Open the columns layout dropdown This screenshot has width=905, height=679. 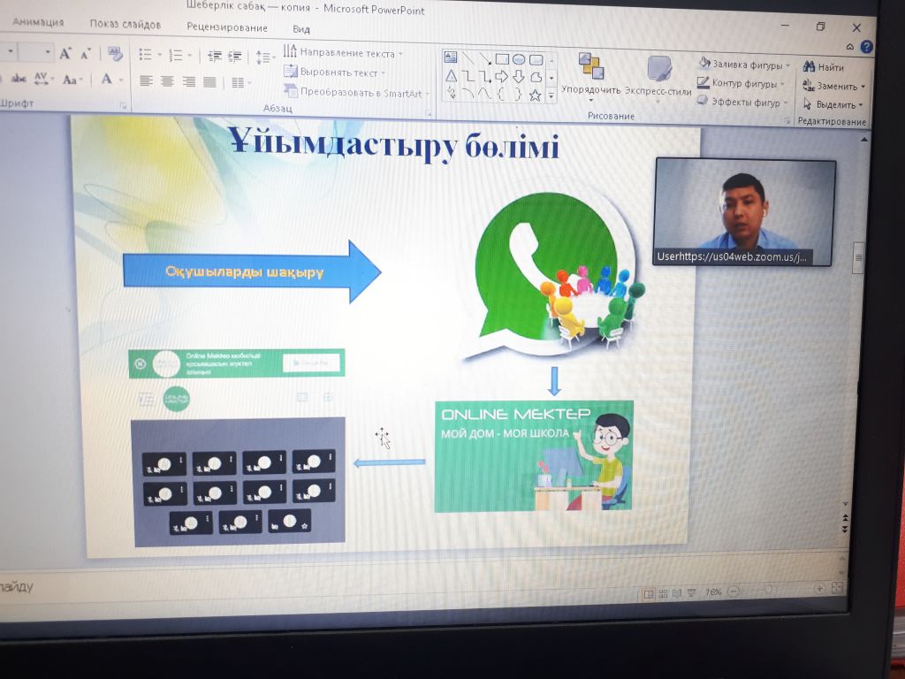point(240,82)
